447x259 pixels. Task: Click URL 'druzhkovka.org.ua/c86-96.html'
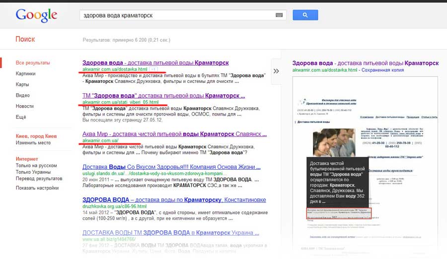point(115,206)
